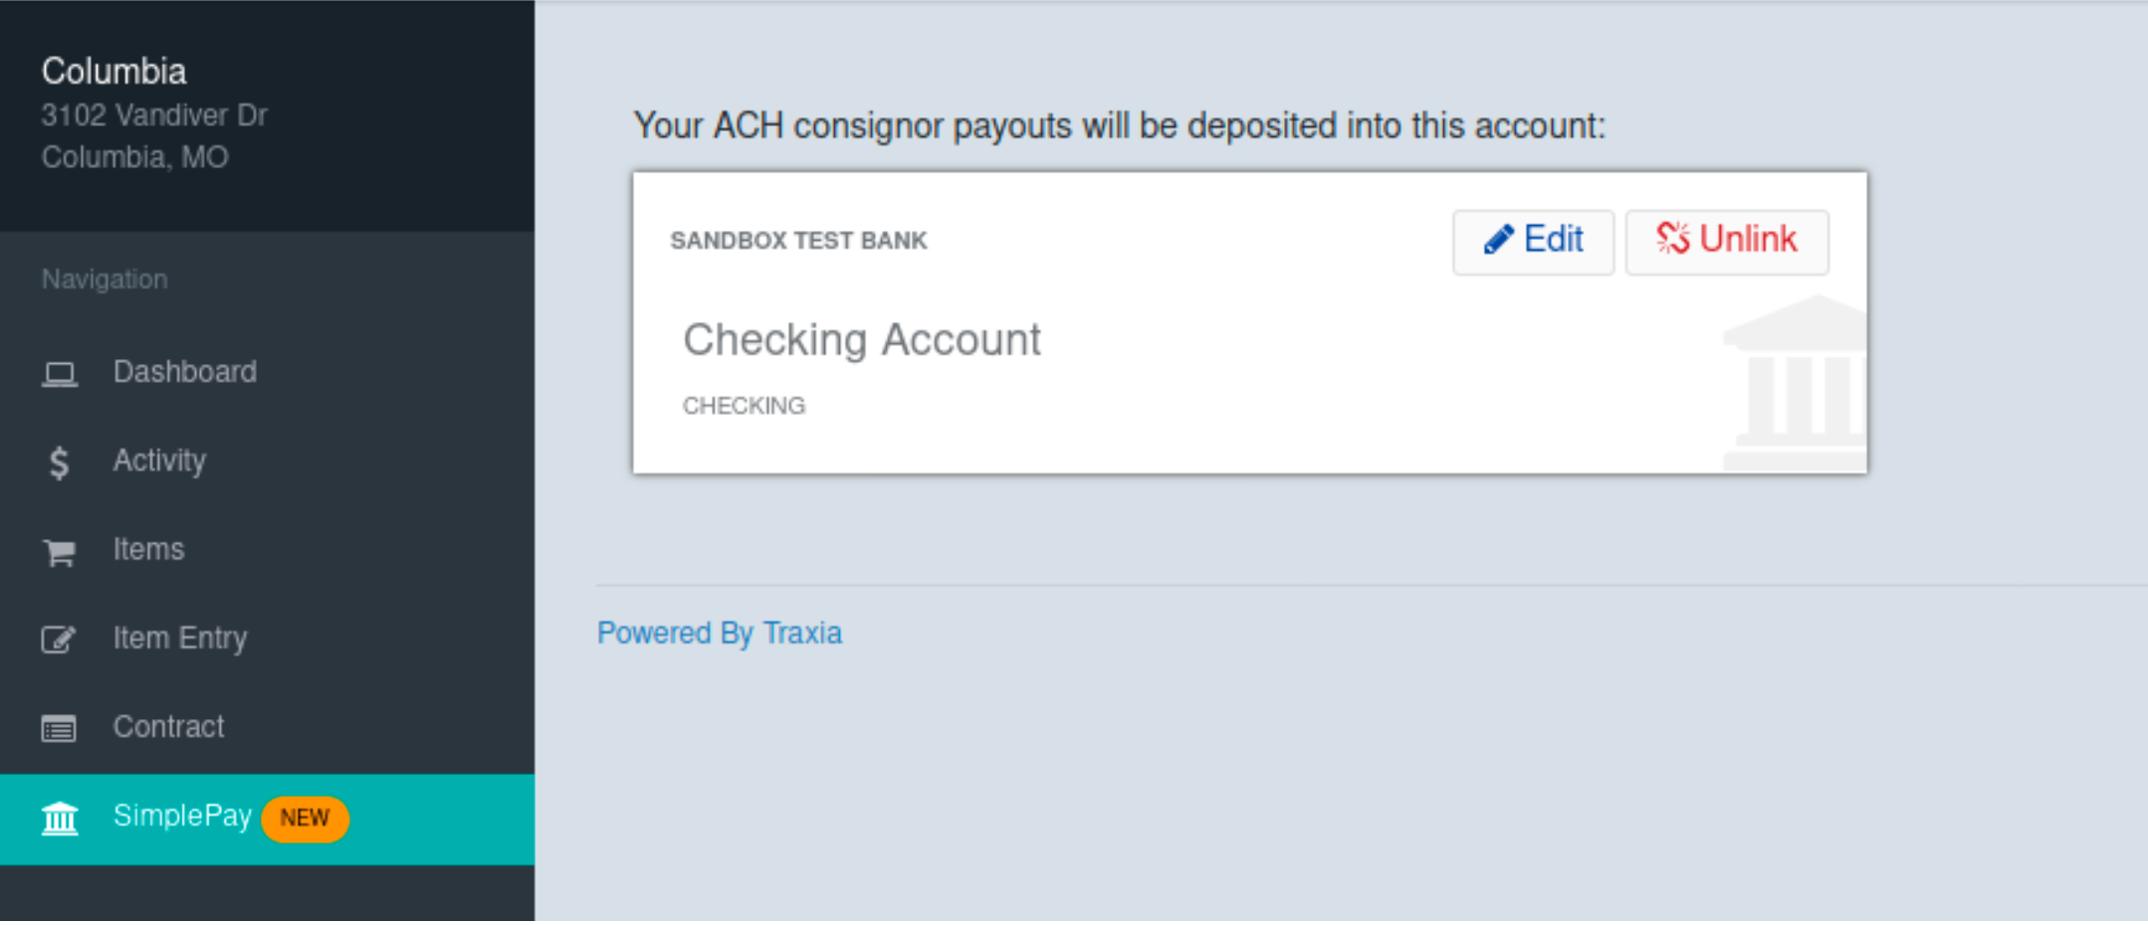Click the Dashboard laptop icon

click(60, 374)
